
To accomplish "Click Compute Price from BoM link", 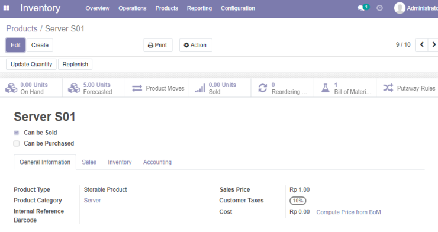I will coord(349,212).
